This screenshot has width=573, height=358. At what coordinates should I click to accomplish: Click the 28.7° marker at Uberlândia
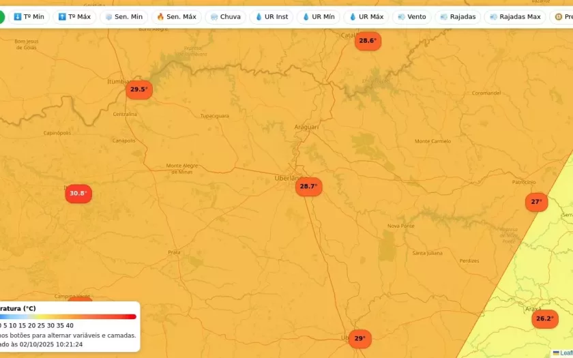(308, 186)
